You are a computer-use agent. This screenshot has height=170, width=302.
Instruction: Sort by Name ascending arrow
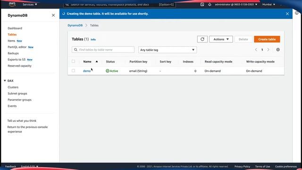[x=97, y=61]
